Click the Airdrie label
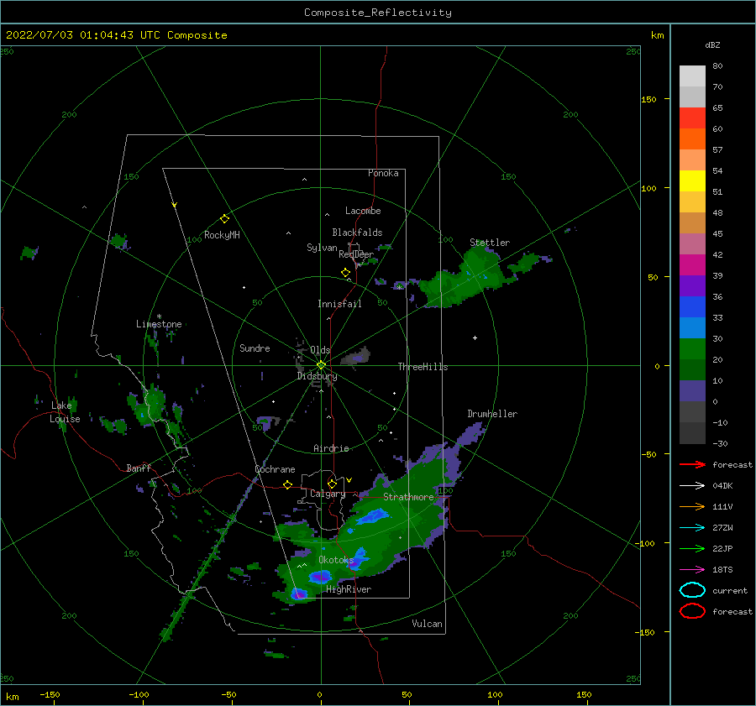The height and width of the screenshot is (706, 756). coord(331,448)
